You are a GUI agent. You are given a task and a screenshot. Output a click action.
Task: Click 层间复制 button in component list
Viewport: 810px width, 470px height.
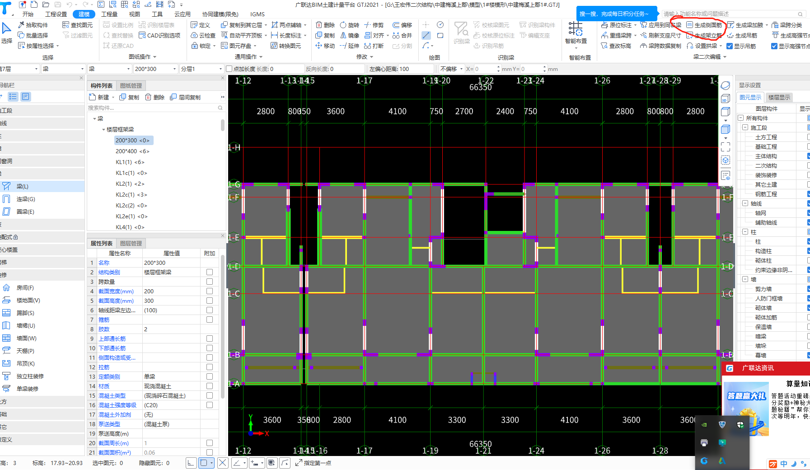[x=185, y=97]
